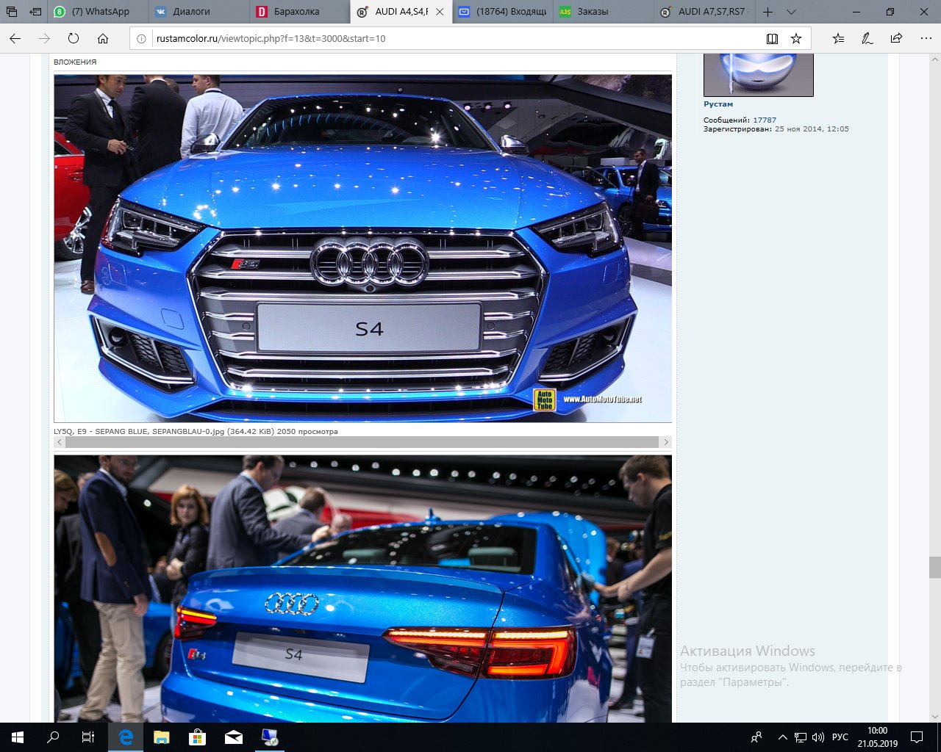Show tab previews chevron
Image resolution: width=941 pixels, height=752 pixels.
(791, 12)
